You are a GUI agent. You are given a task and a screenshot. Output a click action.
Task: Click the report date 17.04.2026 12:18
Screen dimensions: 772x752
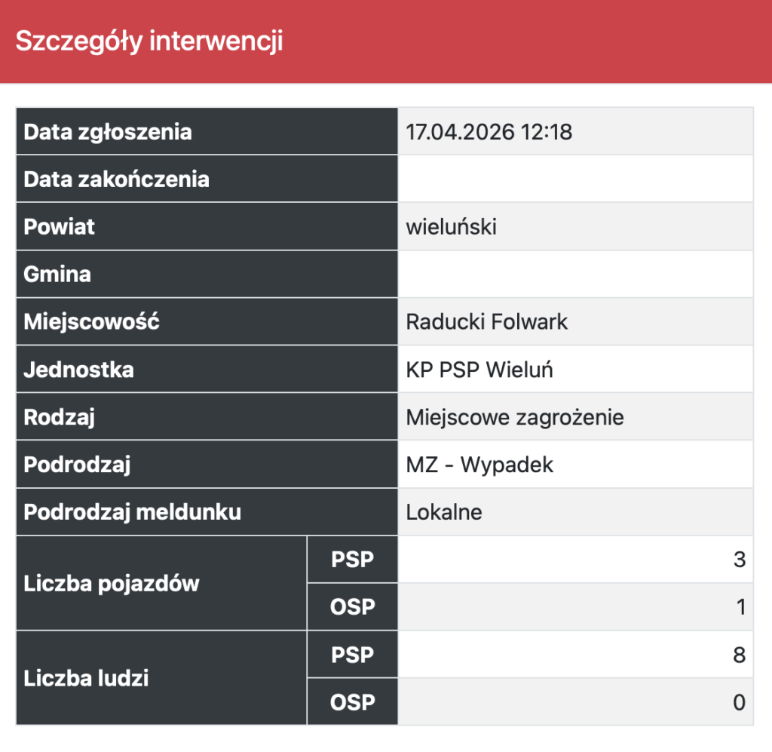(x=489, y=132)
